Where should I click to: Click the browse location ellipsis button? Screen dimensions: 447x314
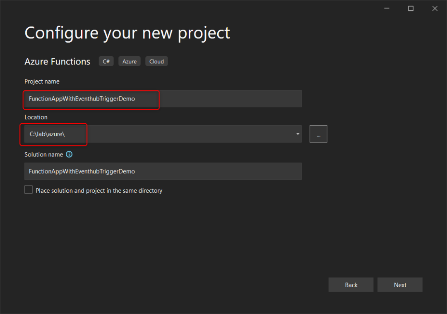click(x=318, y=134)
